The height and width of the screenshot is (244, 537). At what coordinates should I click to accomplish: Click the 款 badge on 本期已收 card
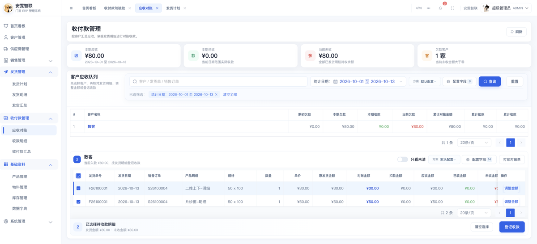[x=193, y=56]
